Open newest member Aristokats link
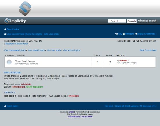160x126 pixels. 74,96
